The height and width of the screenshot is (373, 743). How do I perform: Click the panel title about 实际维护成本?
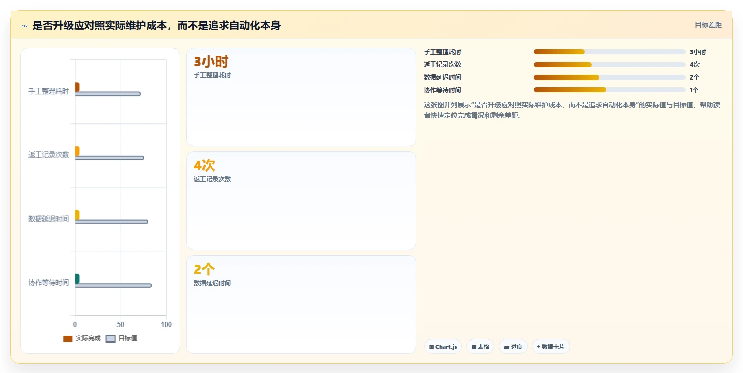pyautogui.click(x=156, y=25)
